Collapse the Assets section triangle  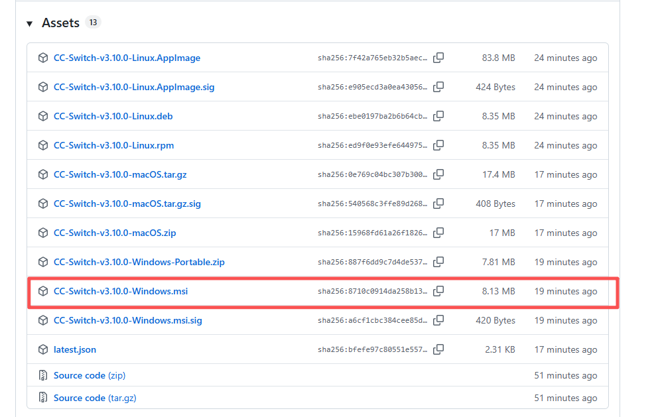coord(29,24)
